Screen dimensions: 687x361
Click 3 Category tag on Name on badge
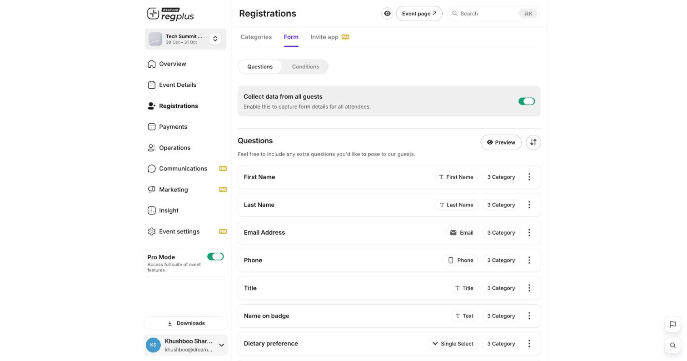coord(501,316)
